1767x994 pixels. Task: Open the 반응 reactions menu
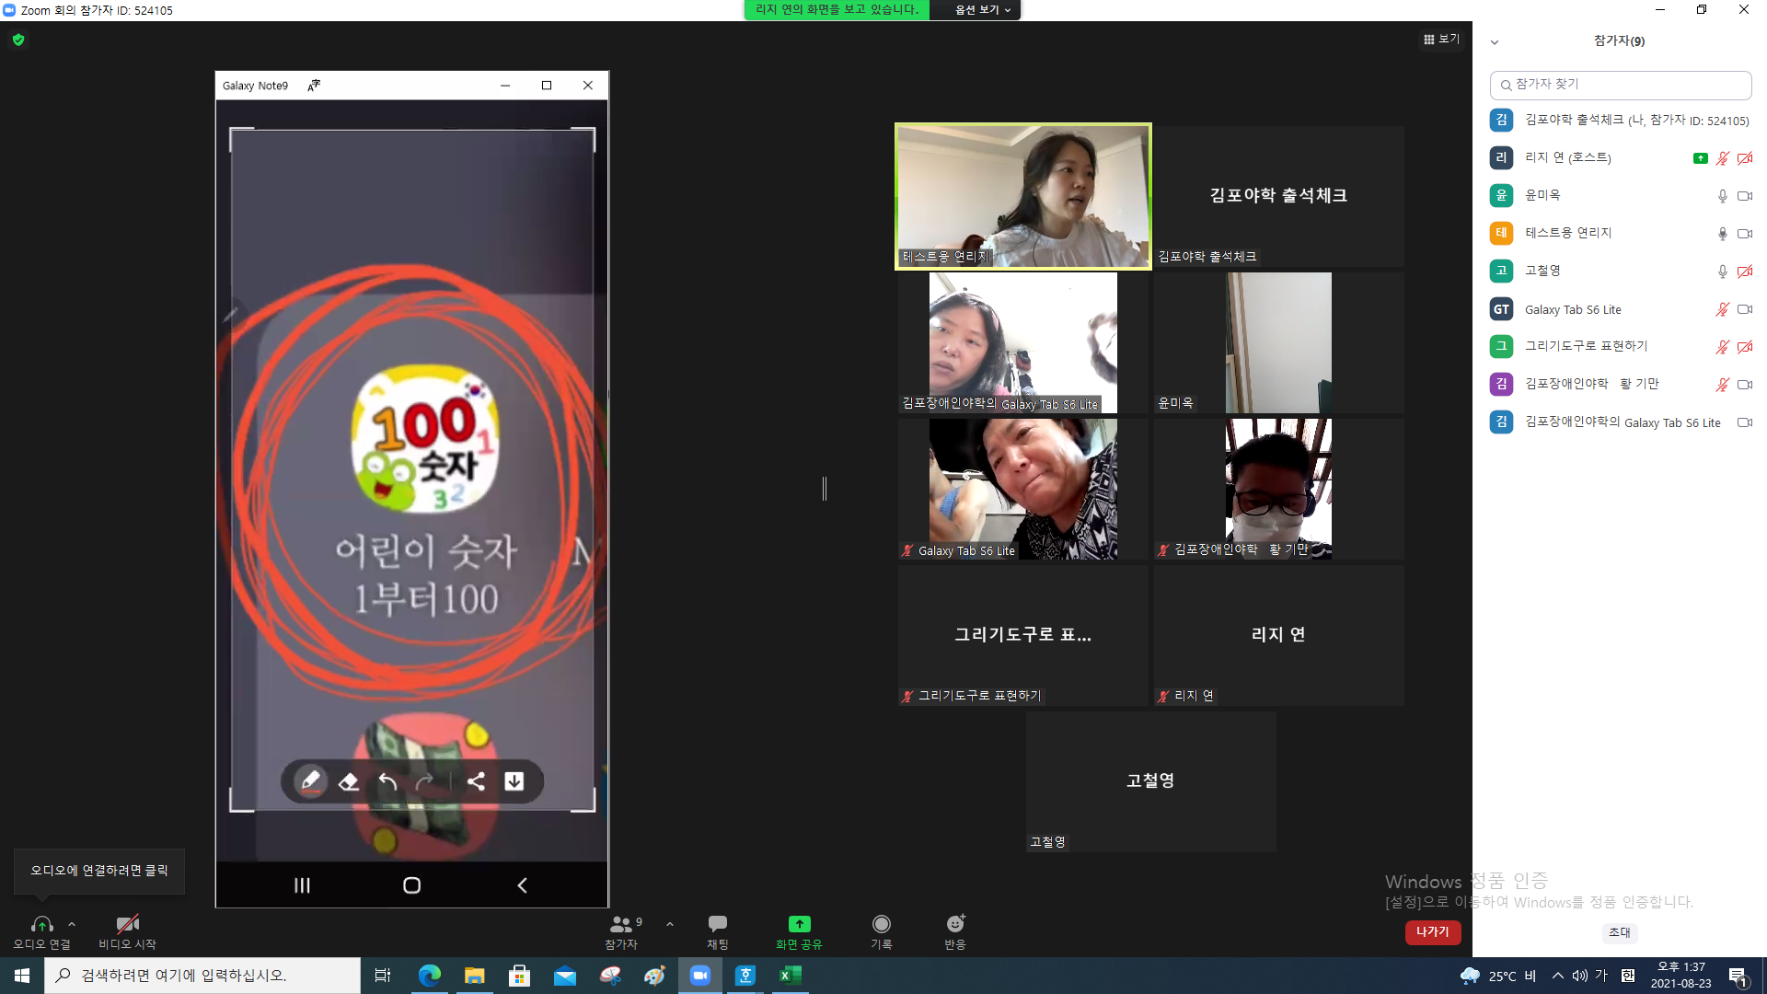(x=955, y=931)
